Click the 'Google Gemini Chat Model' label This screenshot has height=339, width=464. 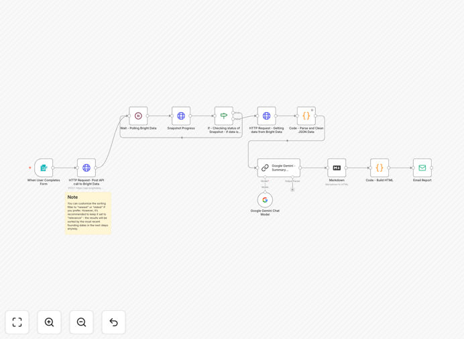point(265,213)
